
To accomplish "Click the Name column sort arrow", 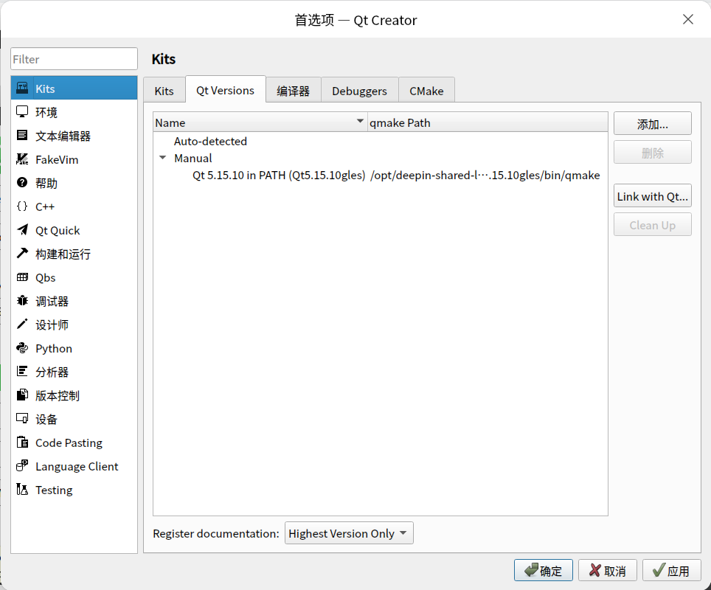I will [x=360, y=121].
